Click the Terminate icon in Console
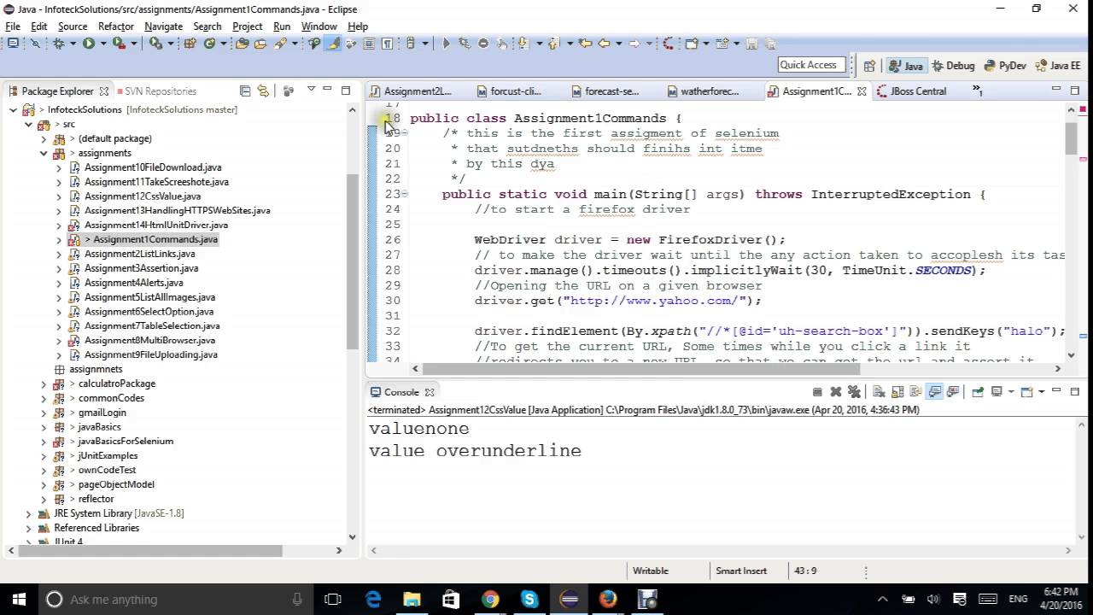This screenshot has width=1093, height=615. coord(817,392)
